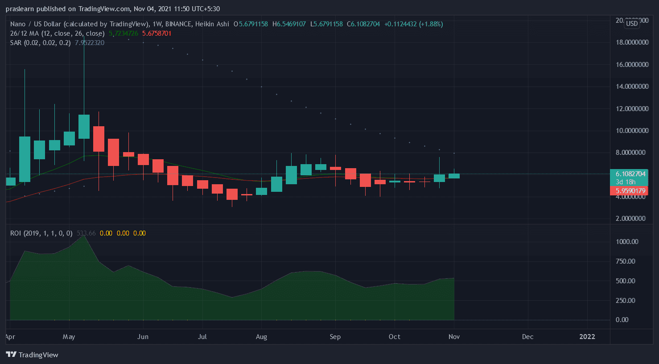The image size is (659, 364).
Task: Select the SAR indicator legend label
Action: [40, 43]
